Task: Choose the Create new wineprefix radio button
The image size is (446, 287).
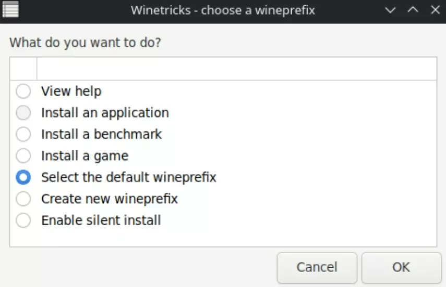Action: 23,199
